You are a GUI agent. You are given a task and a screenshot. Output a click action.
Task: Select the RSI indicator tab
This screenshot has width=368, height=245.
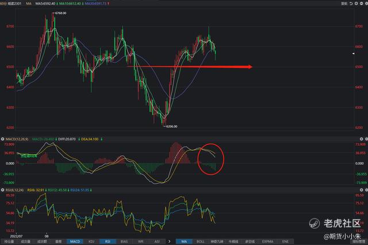pos(108,242)
